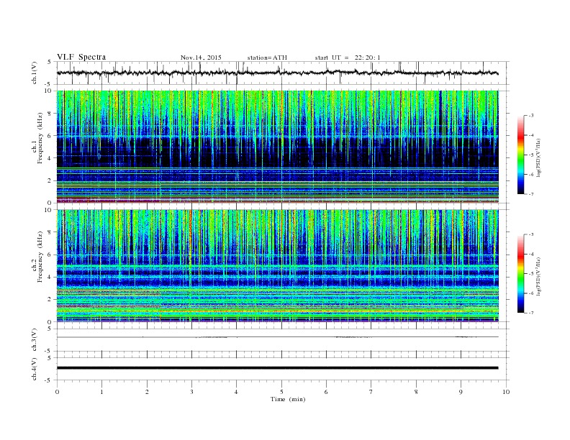The height and width of the screenshot is (440, 570).
Task: Click the ch.1 waveform trace plot
Action: click(x=278, y=73)
